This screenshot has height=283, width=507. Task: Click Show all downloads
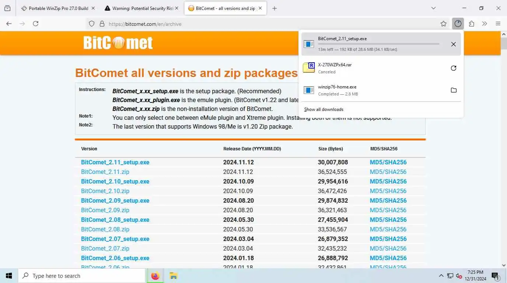324,109
